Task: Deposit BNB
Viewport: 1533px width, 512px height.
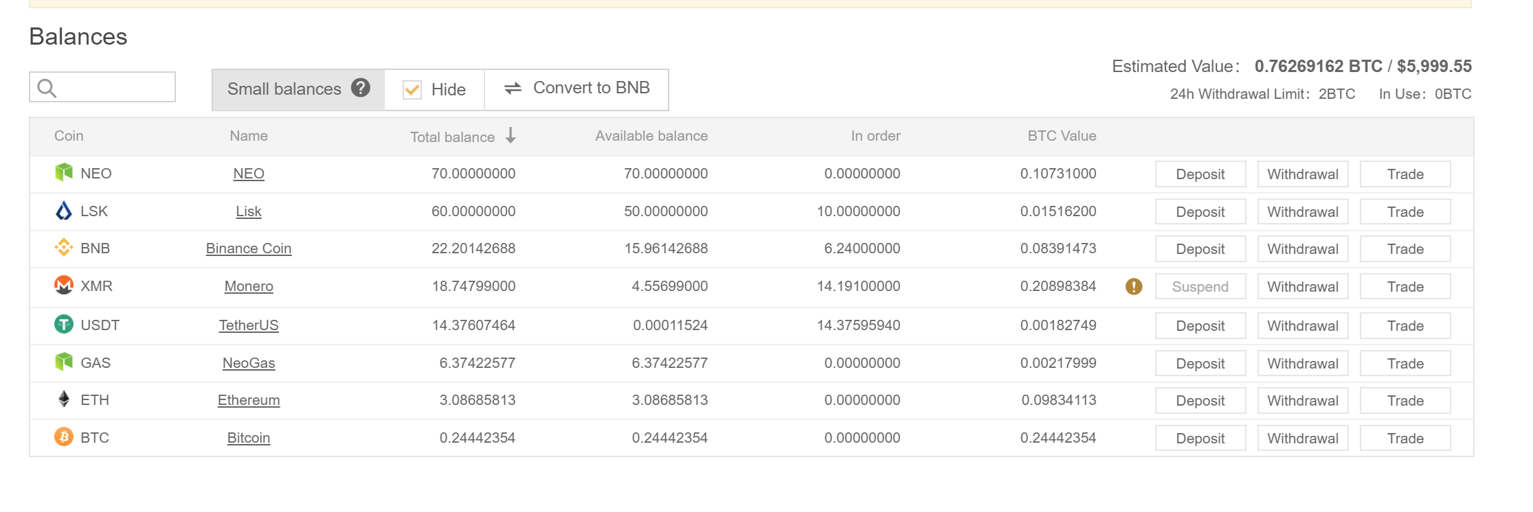Action: pyautogui.click(x=1200, y=249)
